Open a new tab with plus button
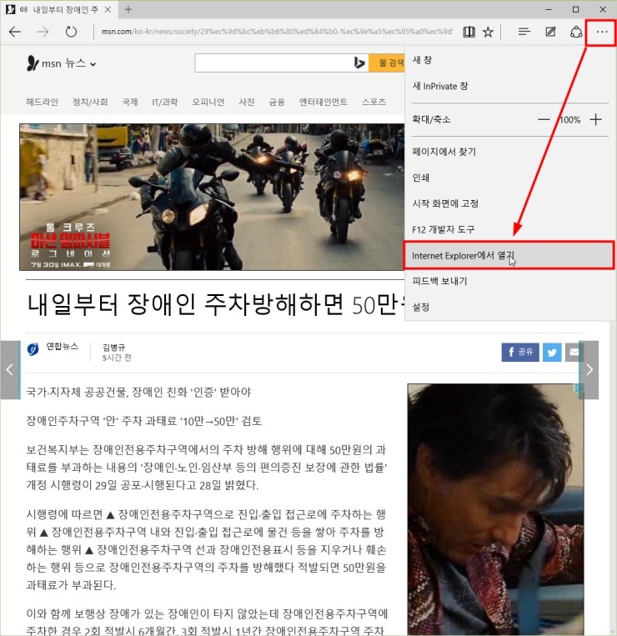Viewport: 617px width, 636px height. pos(128,9)
